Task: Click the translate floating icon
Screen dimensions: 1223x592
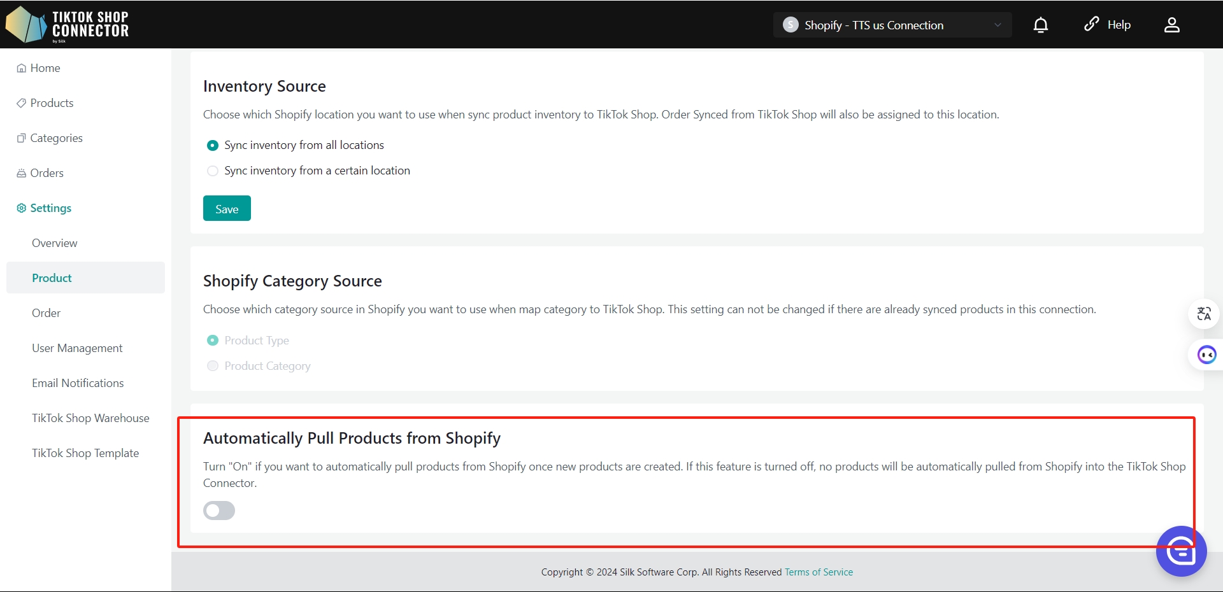Action: (x=1204, y=314)
